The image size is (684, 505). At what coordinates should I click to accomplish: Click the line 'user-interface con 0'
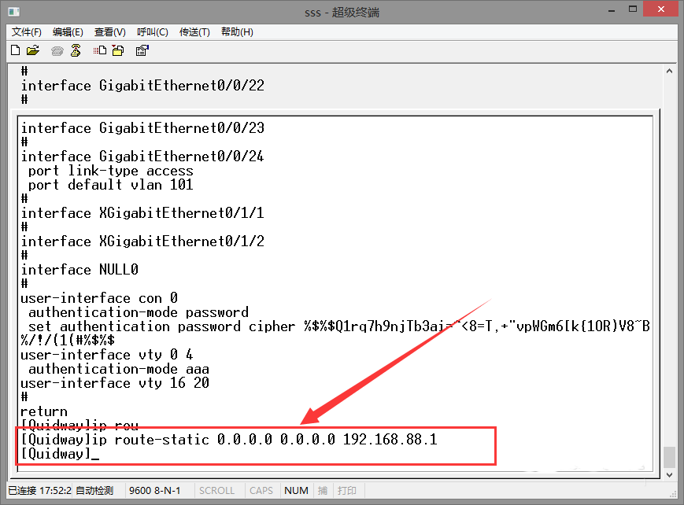pos(99,298)
